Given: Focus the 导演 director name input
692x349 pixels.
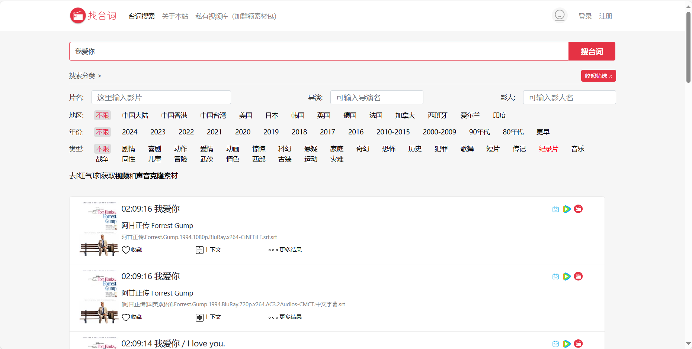Looking at the screenshot, I should (x=377, y=97).
